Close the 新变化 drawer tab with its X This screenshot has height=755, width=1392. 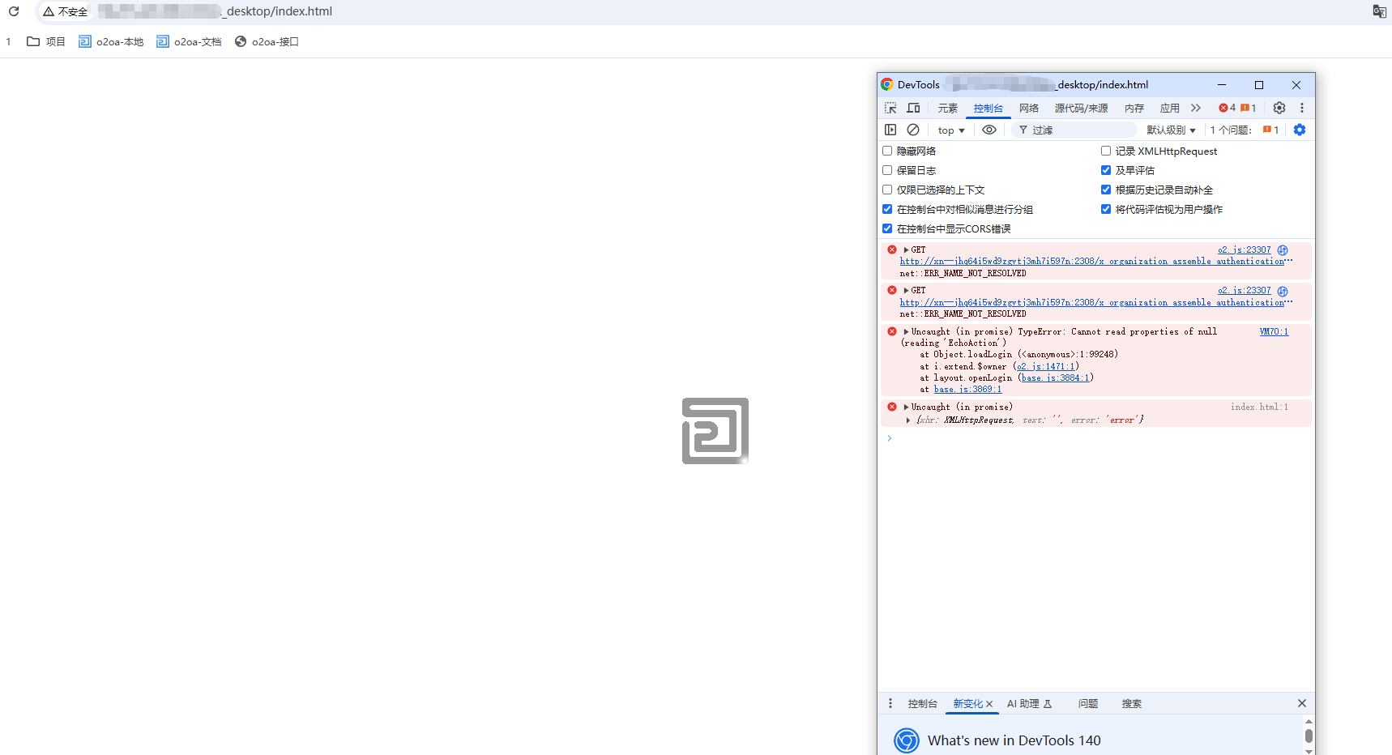coord(989,704)
